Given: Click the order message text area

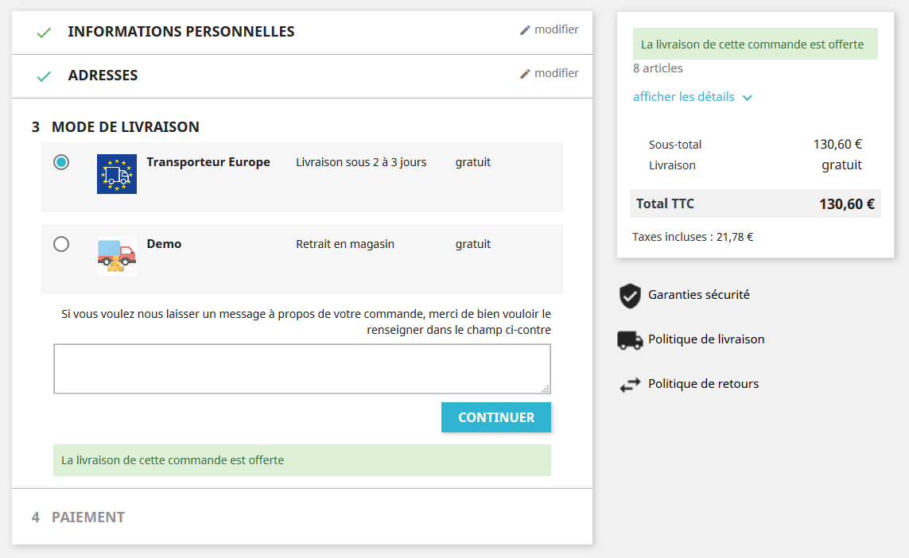Looking at the screenshot, I should (301, 368).
